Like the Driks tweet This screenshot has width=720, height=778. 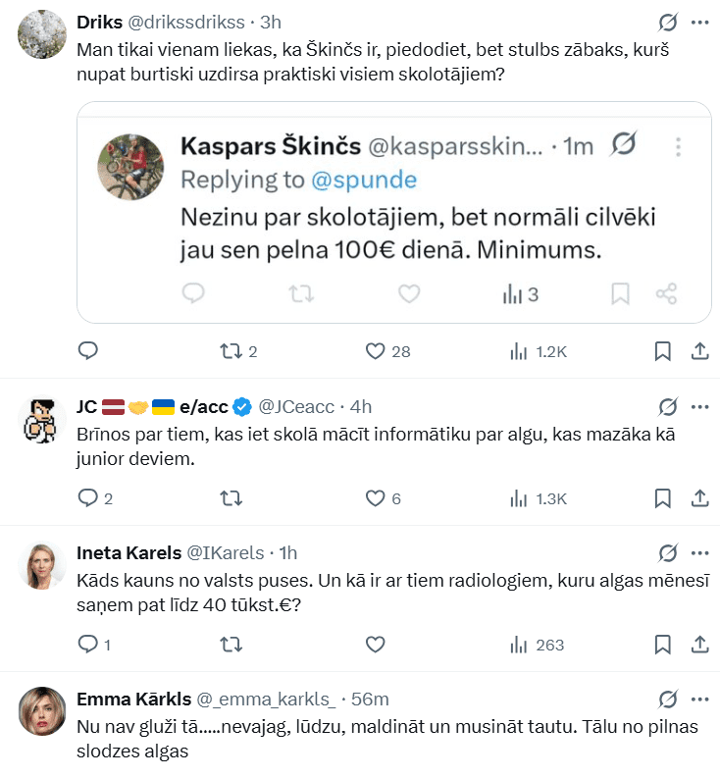(x=374, y=350)
